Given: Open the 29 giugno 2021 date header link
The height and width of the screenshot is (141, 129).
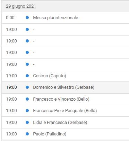Looking at the screenshot, I should click(x=21, y=6).
